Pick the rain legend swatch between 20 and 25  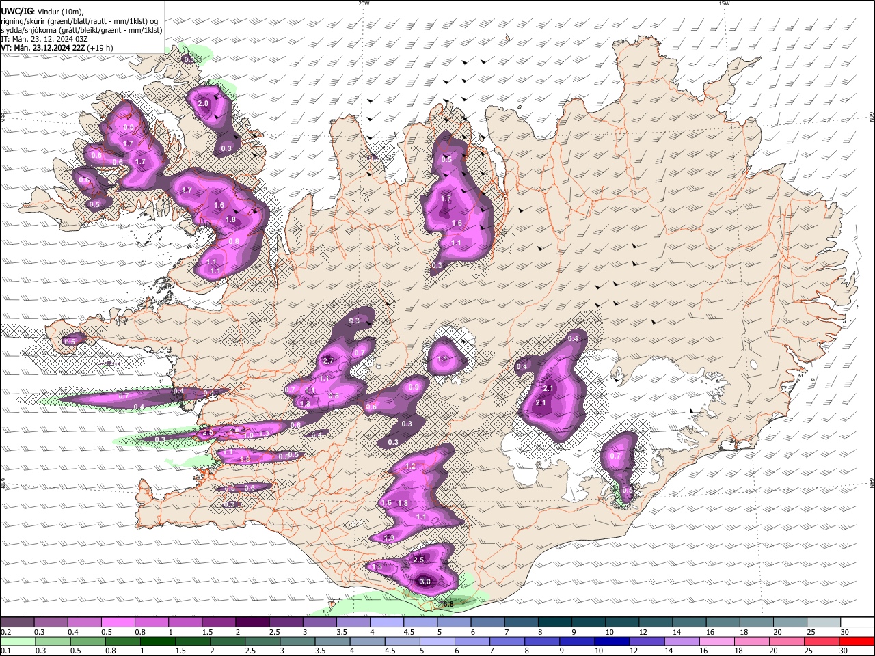coord(787,641)
